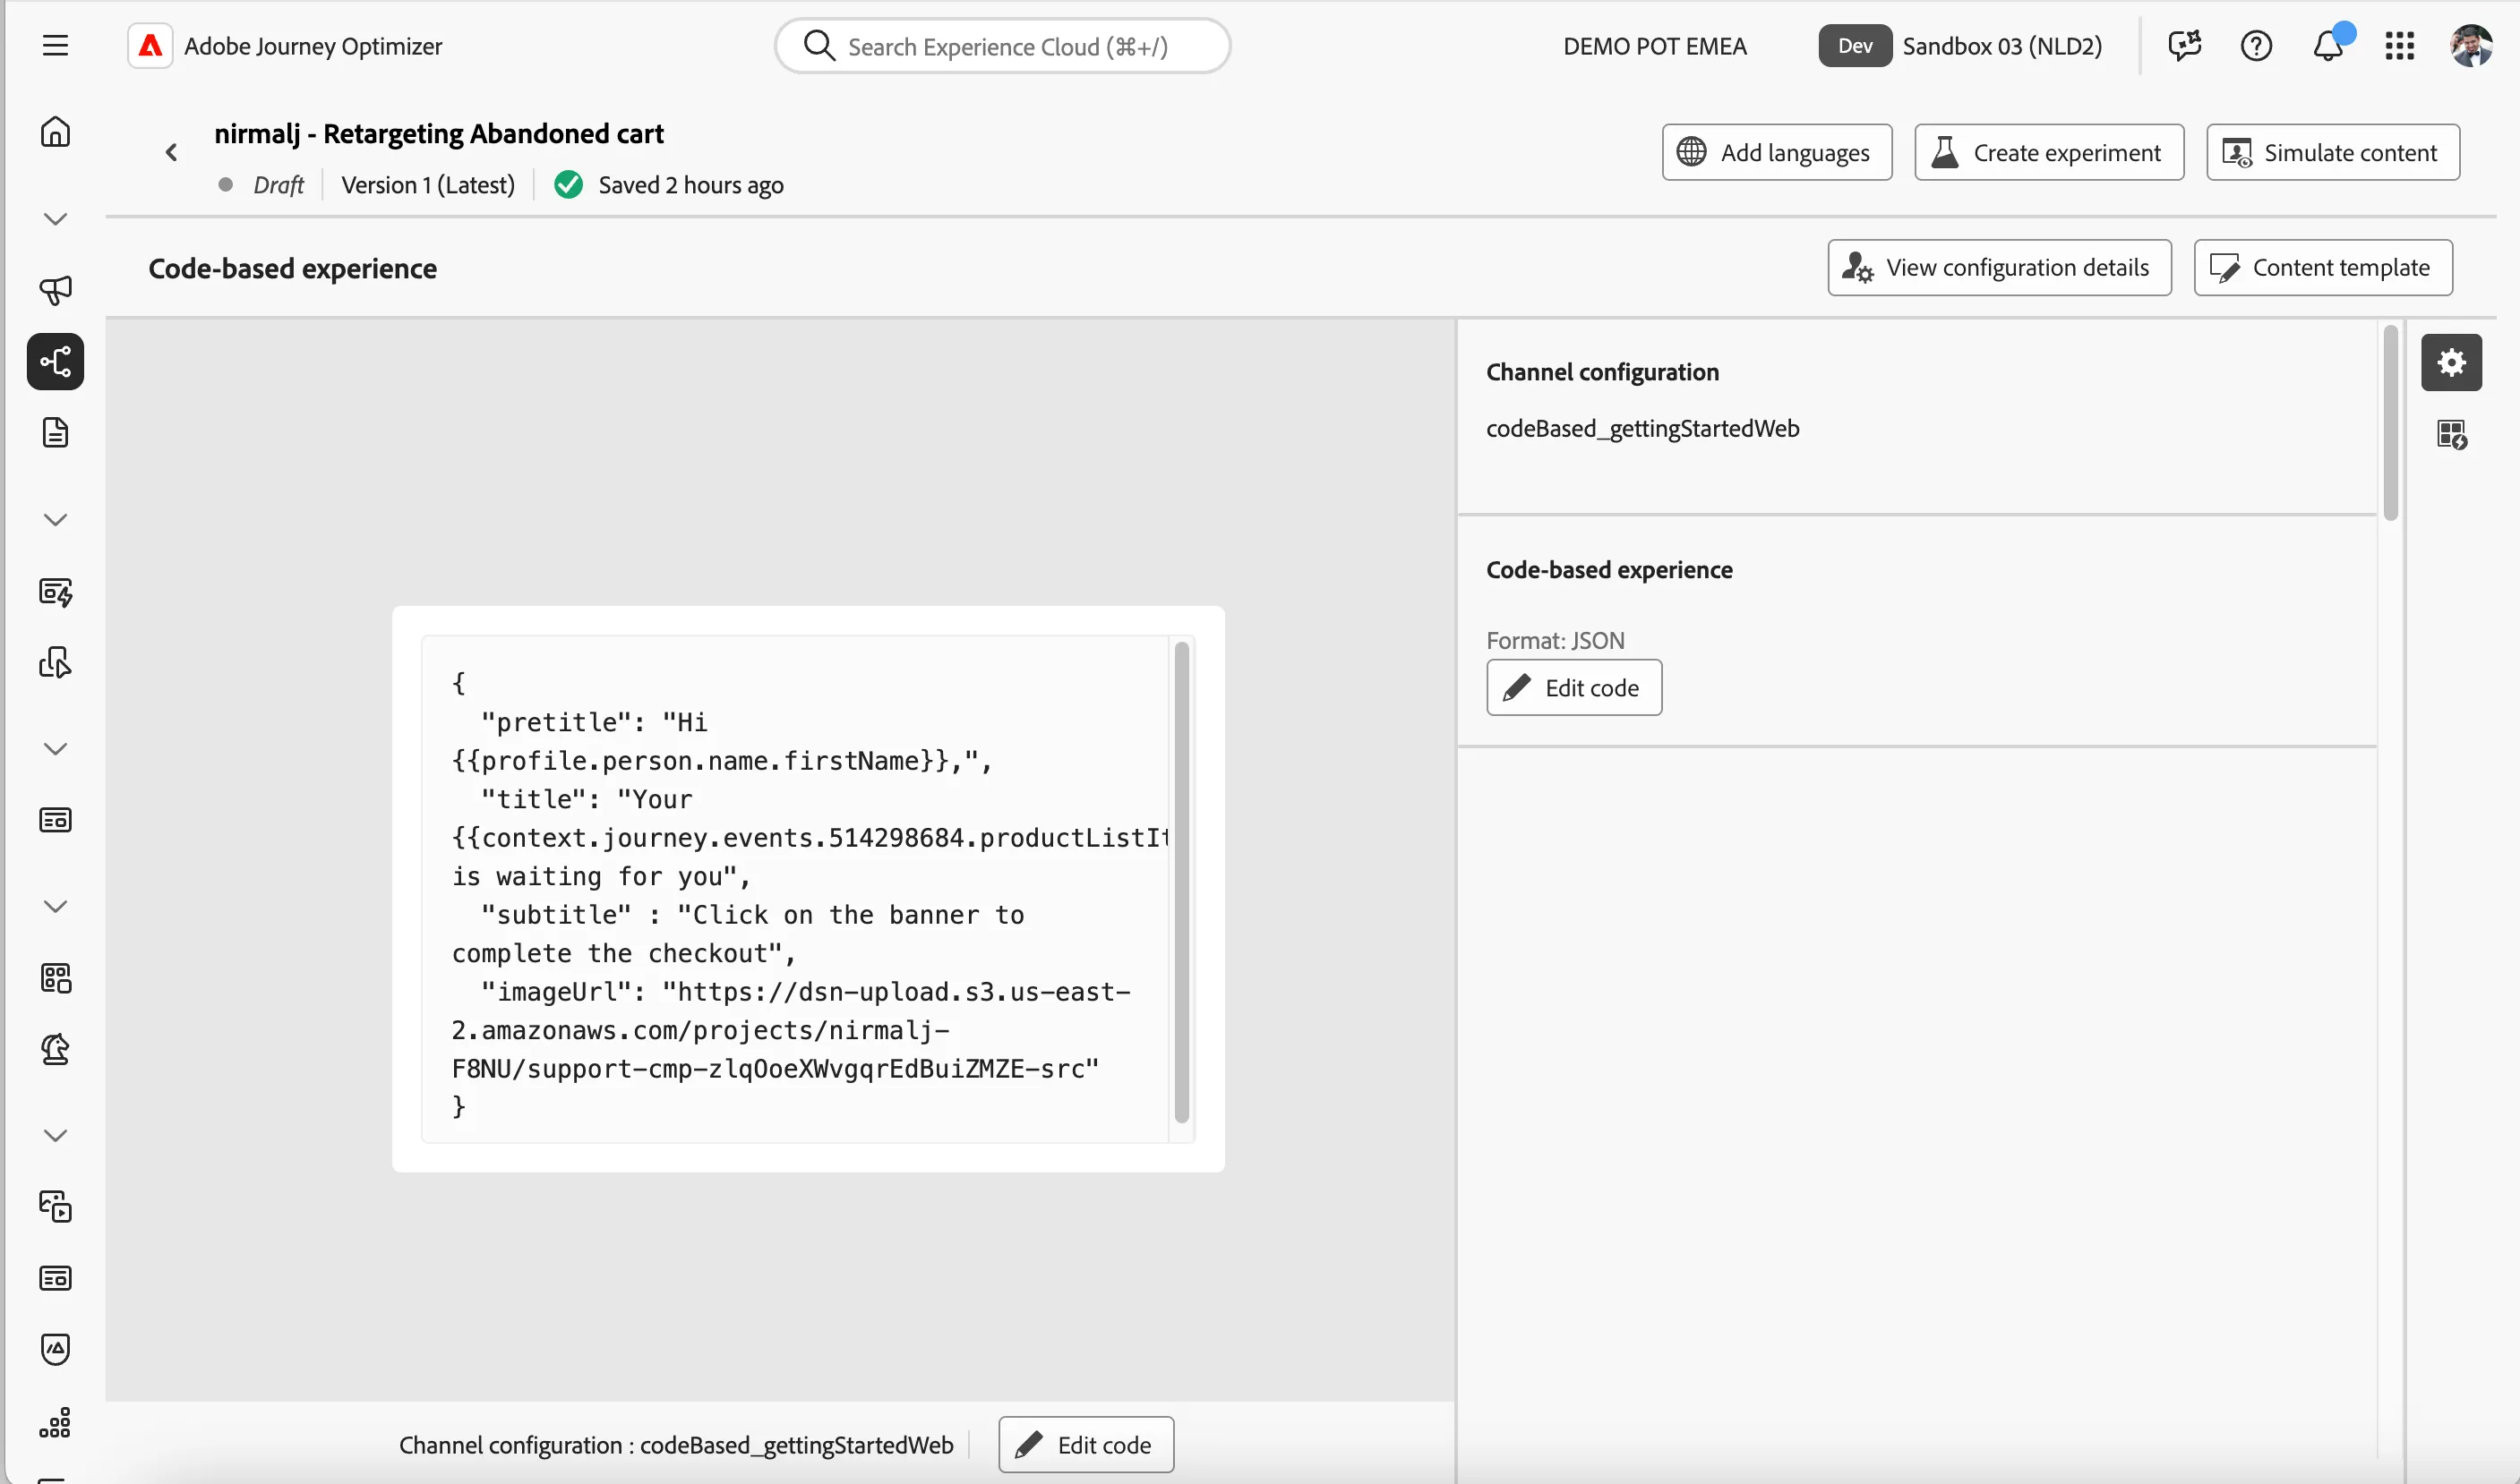Expand the chevron below the cursor pointer icon
2520x1484 pixels.
click(x=55, y=749)
